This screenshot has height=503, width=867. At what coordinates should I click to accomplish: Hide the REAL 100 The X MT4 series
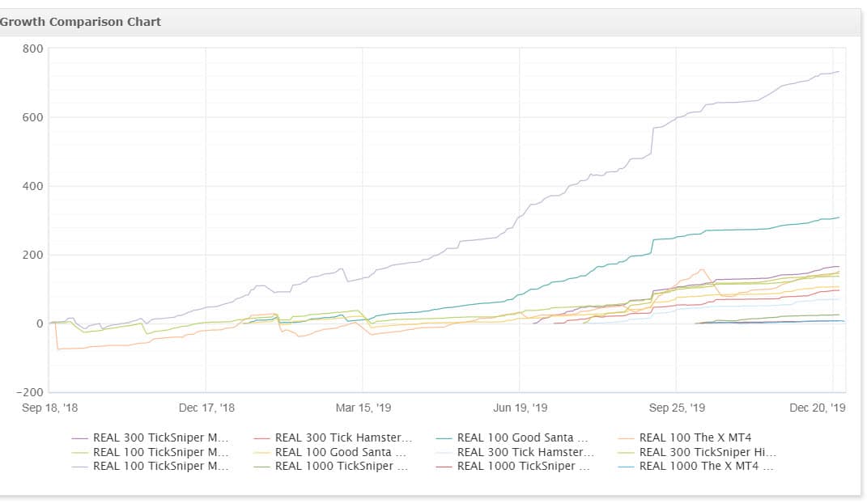tap(695, 438)
